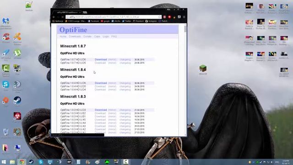Stop page loading with X button
Screen dimensions: 293x165
click(62, 17)
